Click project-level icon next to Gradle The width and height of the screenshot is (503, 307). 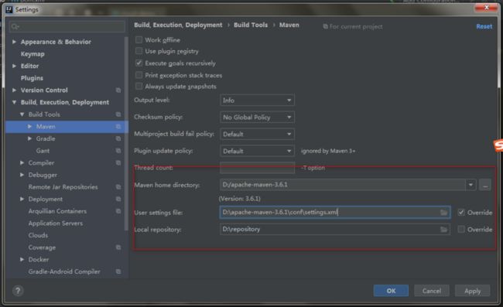(x=118, y=138)
